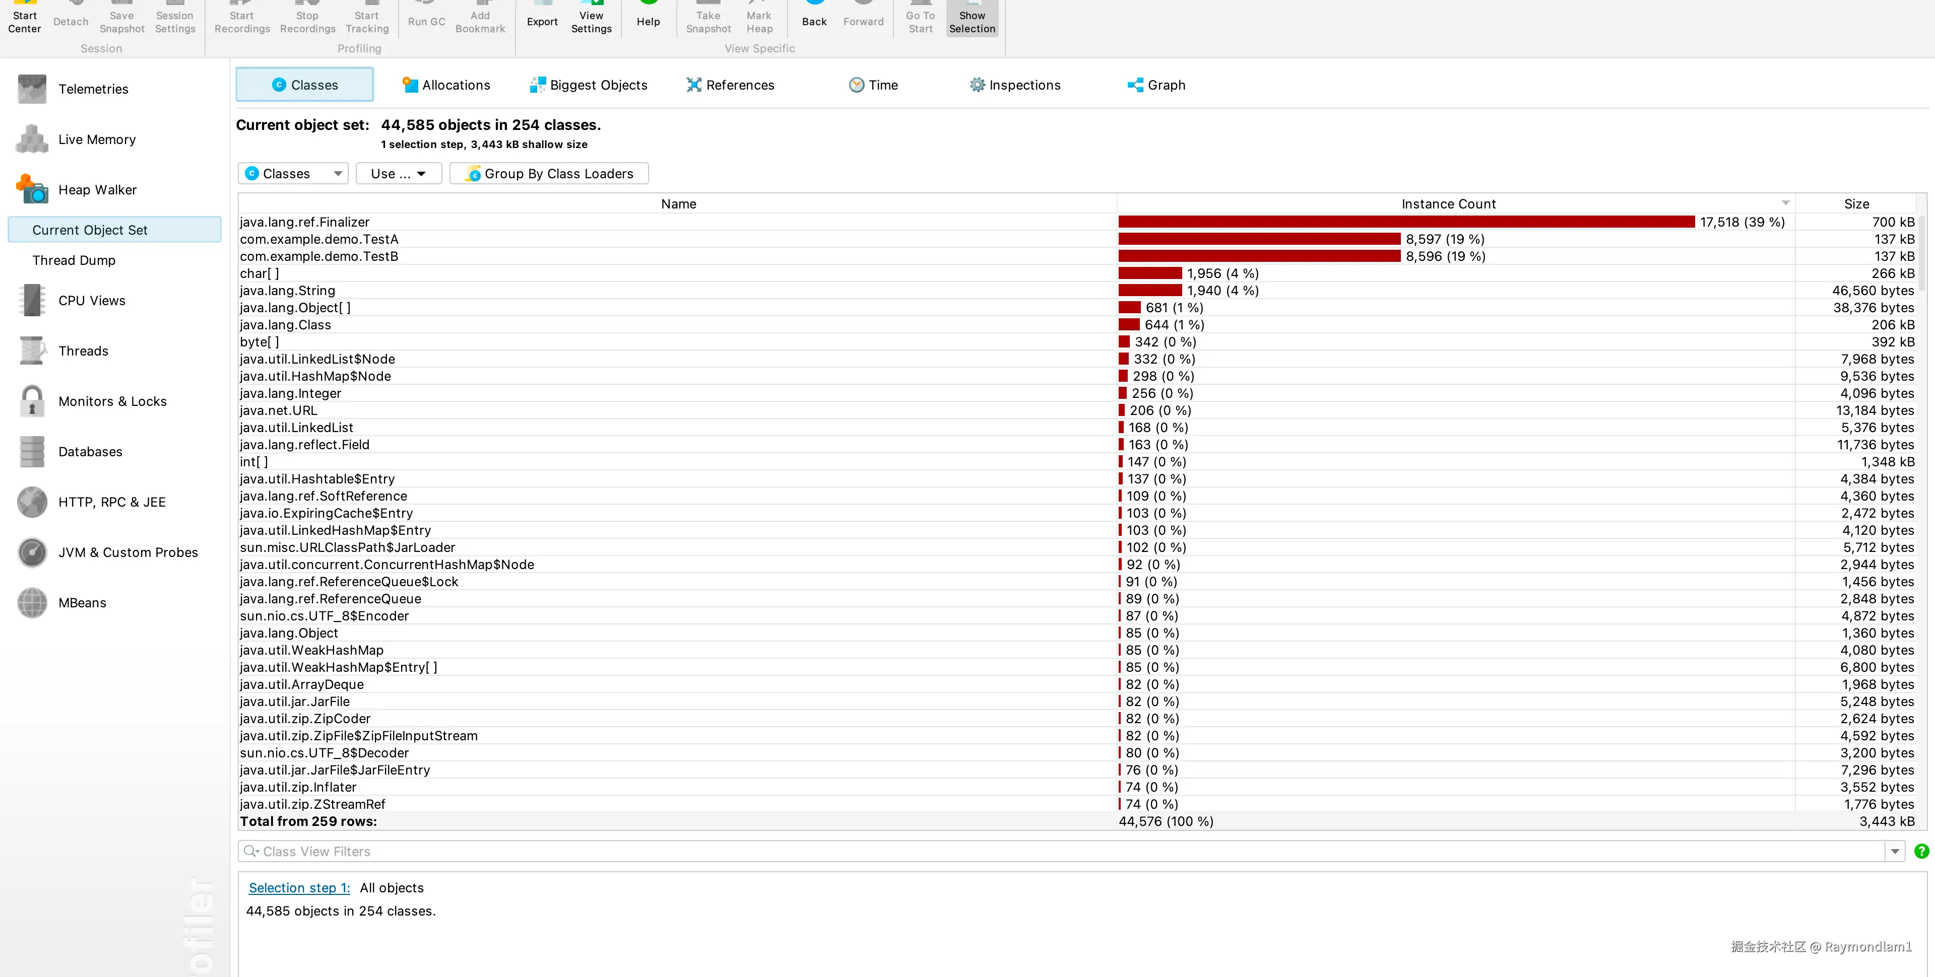Click the MBeans globe icon

click(32, 603)
